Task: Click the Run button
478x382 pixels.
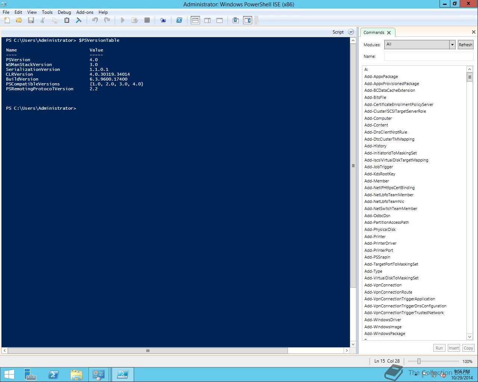Action: point(439,348)
